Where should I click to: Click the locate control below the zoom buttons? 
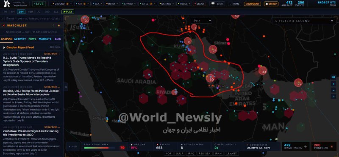tap(333, 96)
